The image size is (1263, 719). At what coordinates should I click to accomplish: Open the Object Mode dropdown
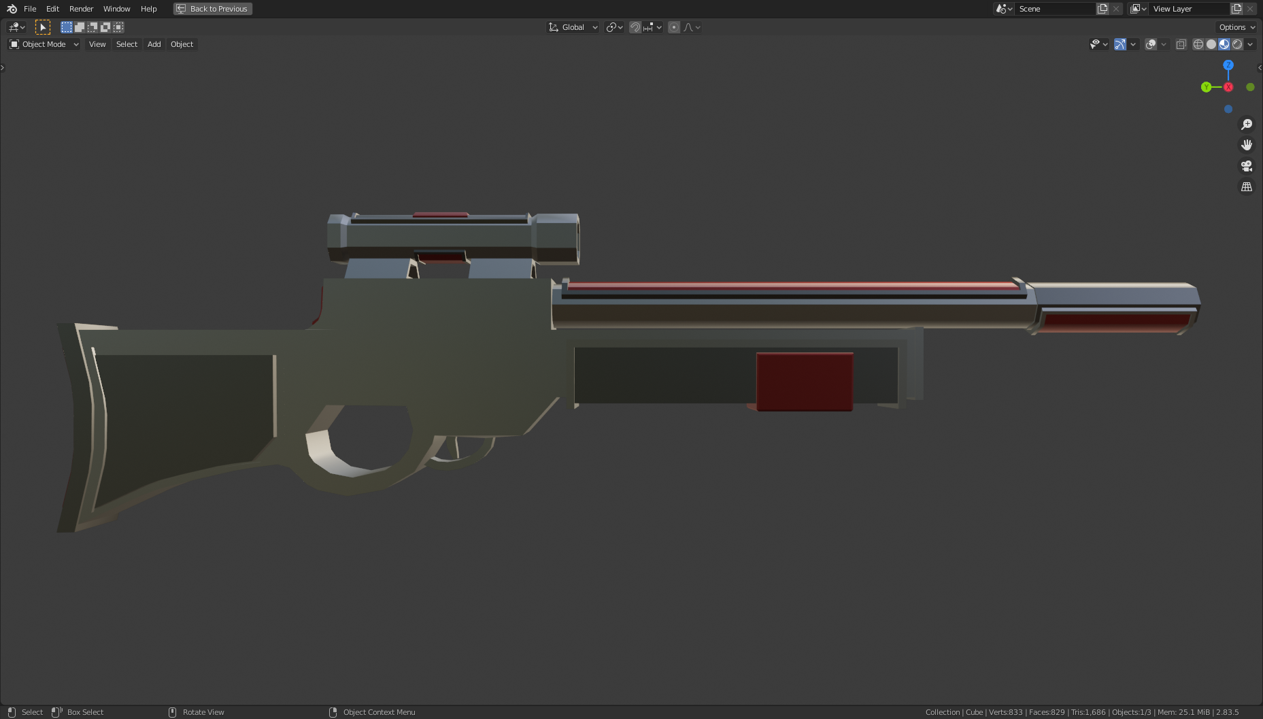(x=43, y=44)
